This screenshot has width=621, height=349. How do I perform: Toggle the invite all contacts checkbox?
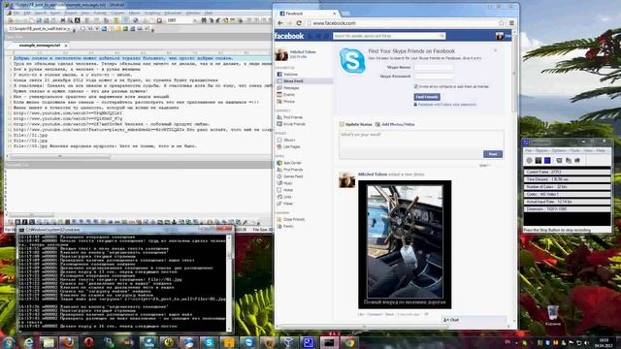pyautogui.click(x=416, y=86)
